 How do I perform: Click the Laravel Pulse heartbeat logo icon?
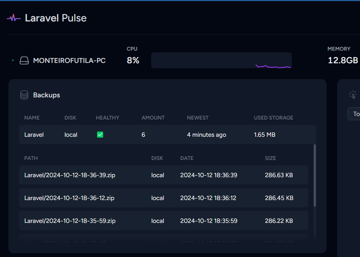[x=14, y=18]
